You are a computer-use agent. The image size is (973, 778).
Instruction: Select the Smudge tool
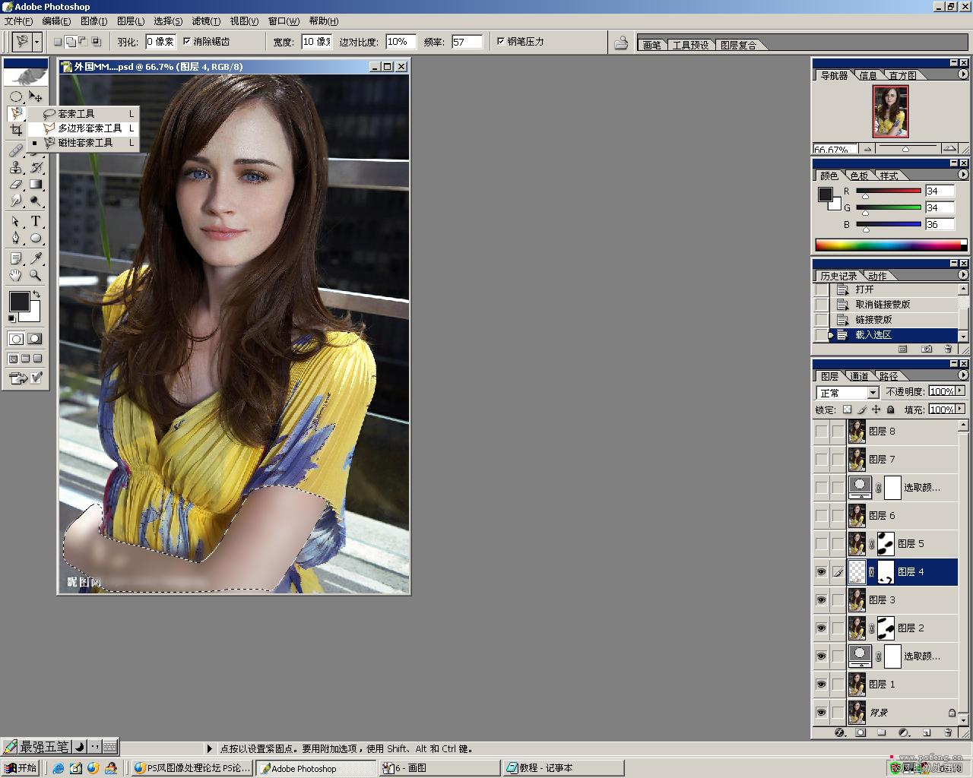16,201
